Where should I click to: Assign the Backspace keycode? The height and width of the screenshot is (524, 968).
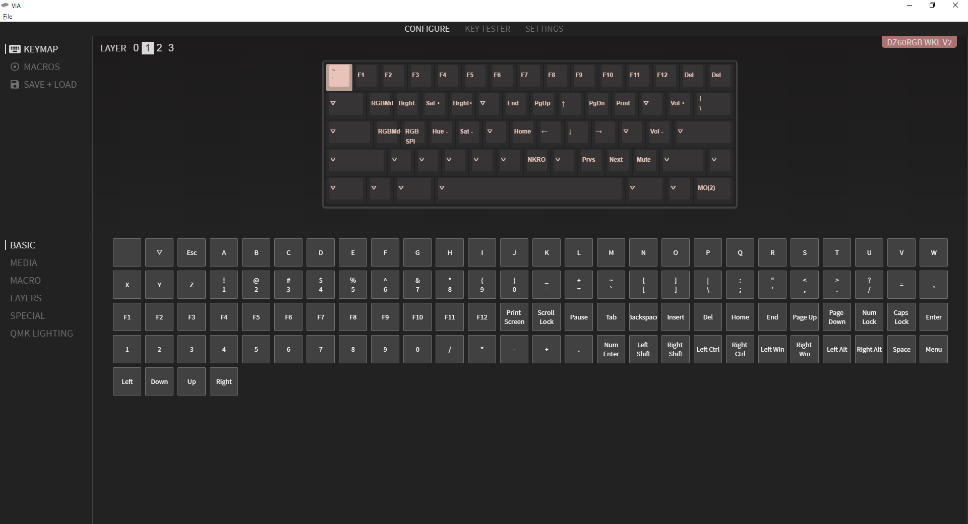pos(643,317)
